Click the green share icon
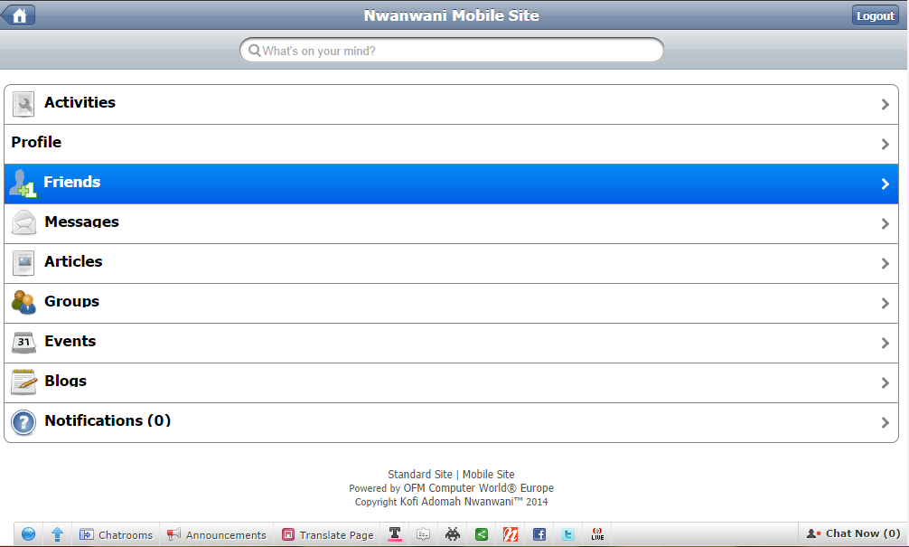Viewport: 909px width, 547px height. tap(482, 534)
